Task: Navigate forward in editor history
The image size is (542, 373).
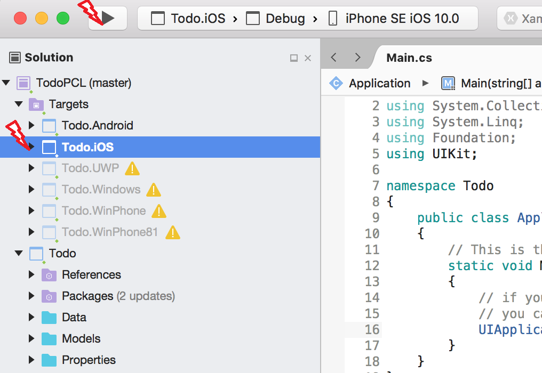Action: coord(358,58)
